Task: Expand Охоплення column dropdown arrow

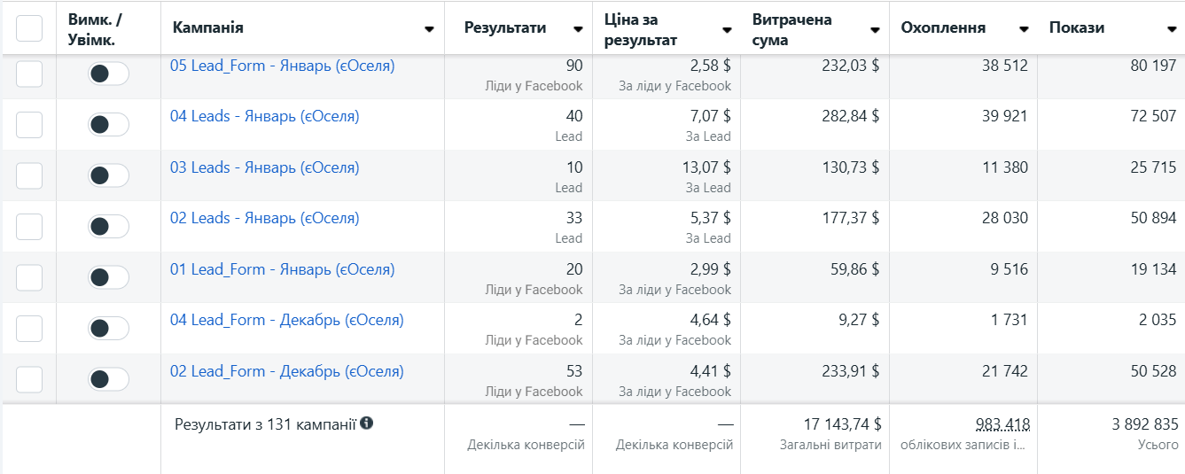Action: pyautogui.click(x=1024, y=29)
